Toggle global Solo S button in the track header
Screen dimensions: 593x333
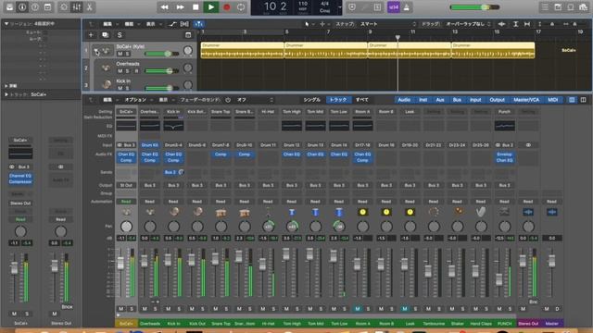(120, 35)
